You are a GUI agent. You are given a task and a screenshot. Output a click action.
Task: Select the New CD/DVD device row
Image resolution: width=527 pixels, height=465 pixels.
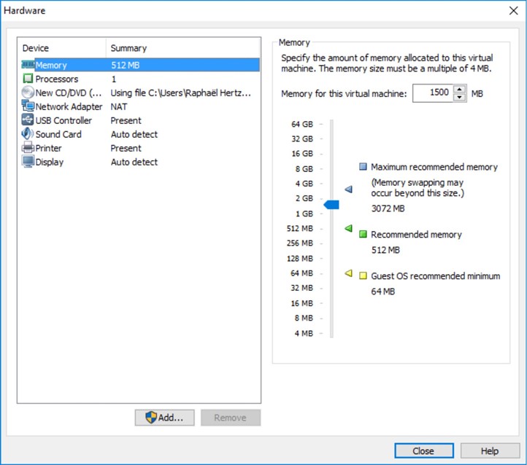(140, 93)
